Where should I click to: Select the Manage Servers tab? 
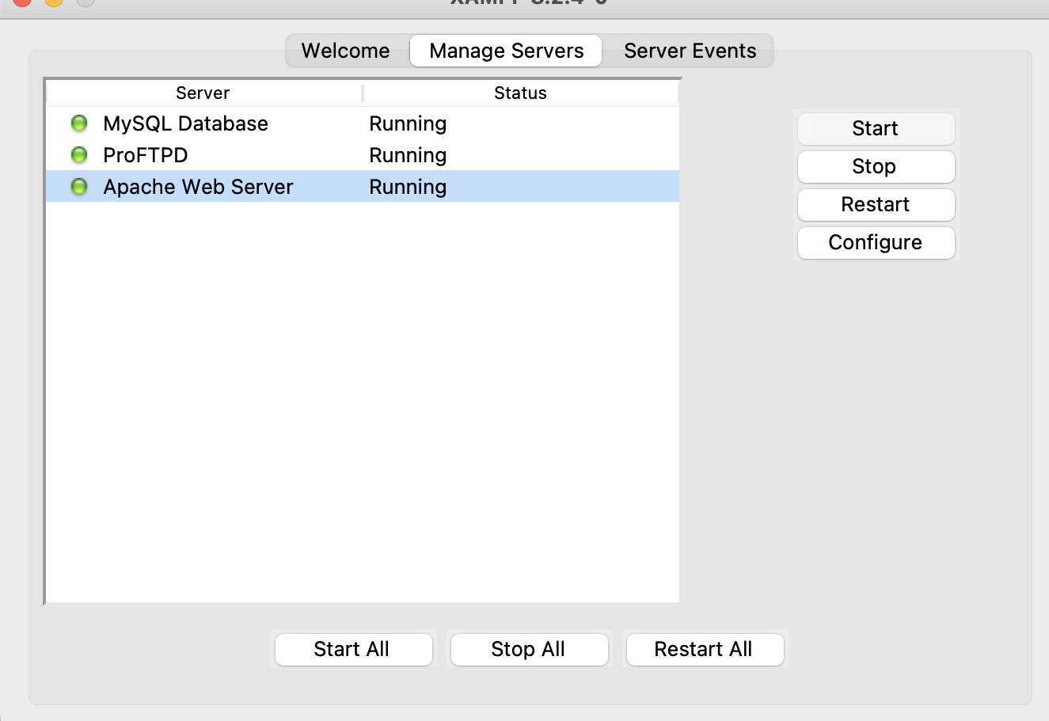(507, 51)
